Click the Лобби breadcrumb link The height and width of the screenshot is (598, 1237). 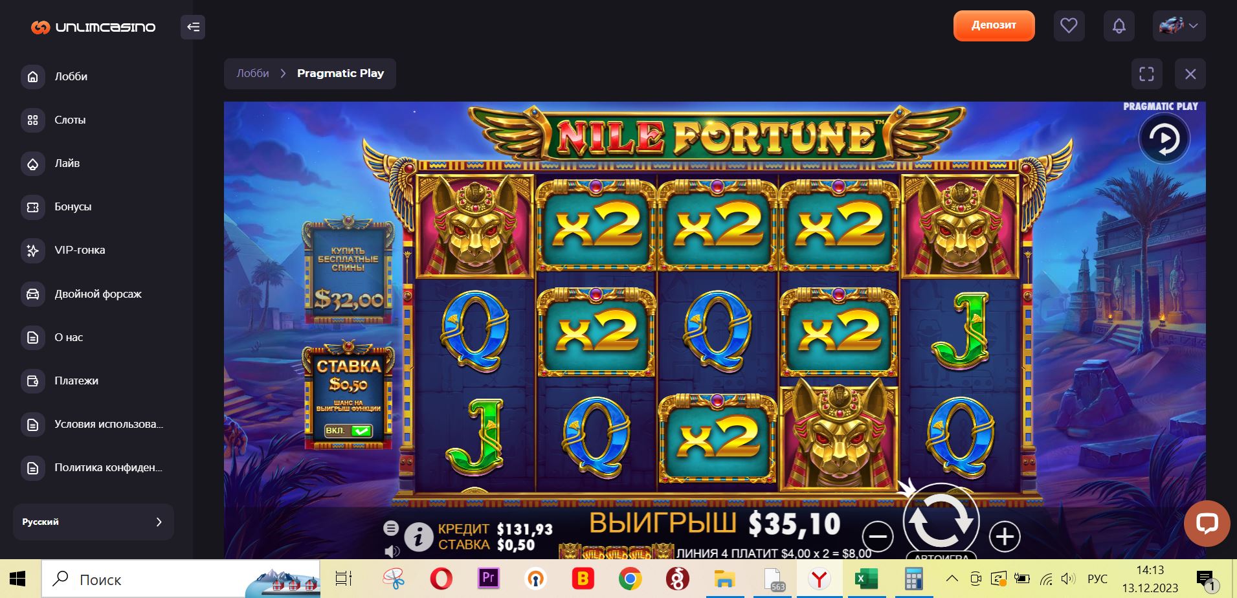(x=252, y=73)
